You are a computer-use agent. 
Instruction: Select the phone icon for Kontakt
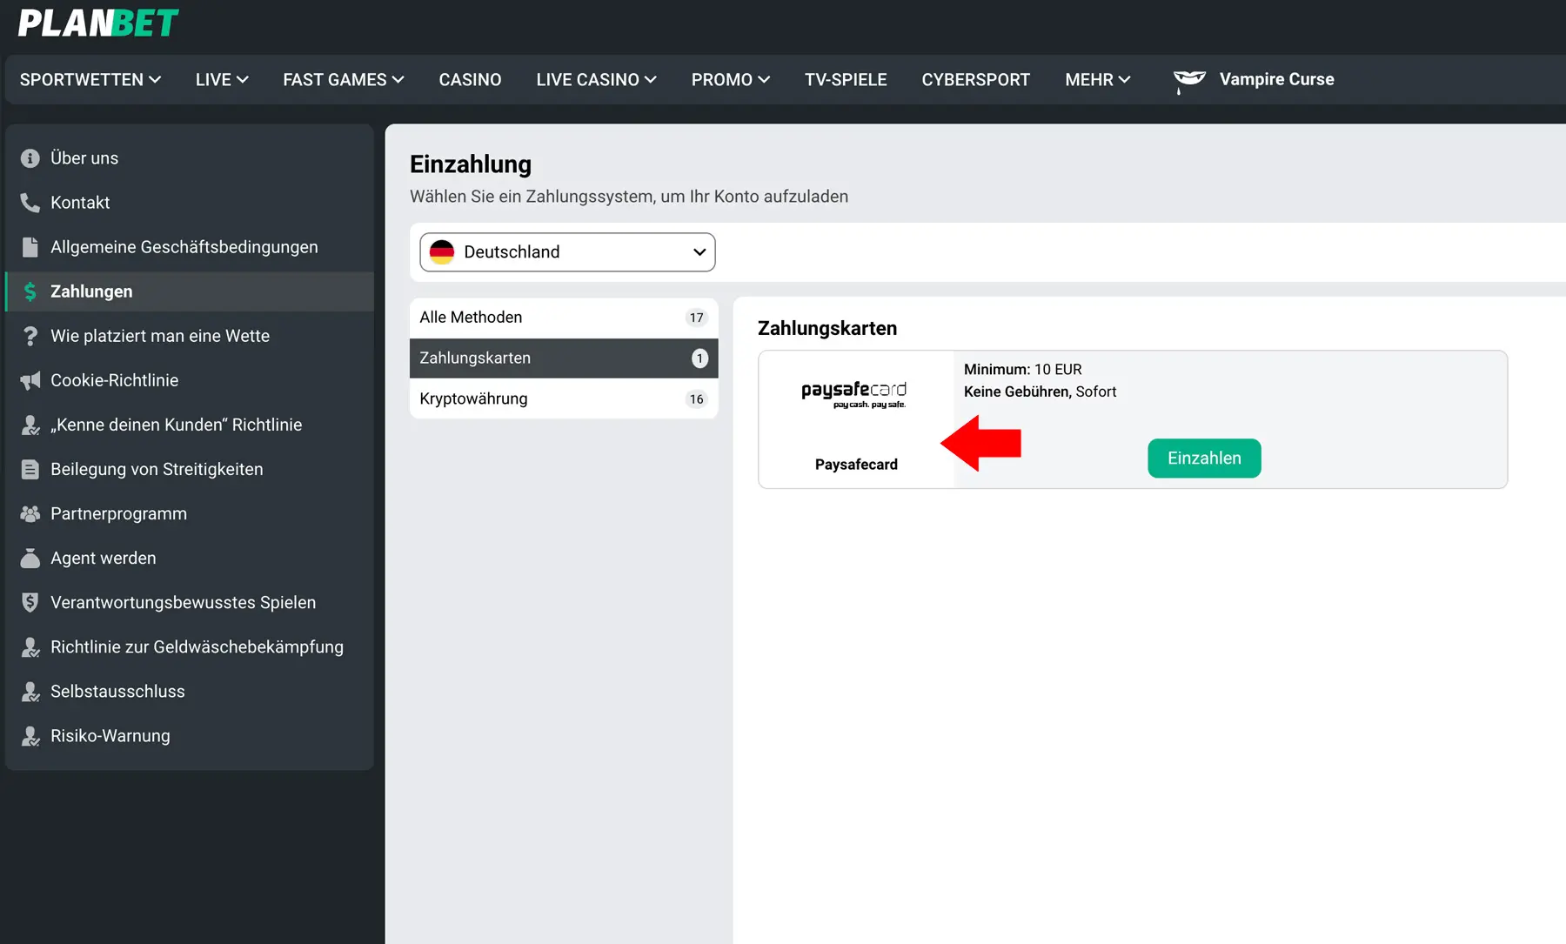coord(30,202)
